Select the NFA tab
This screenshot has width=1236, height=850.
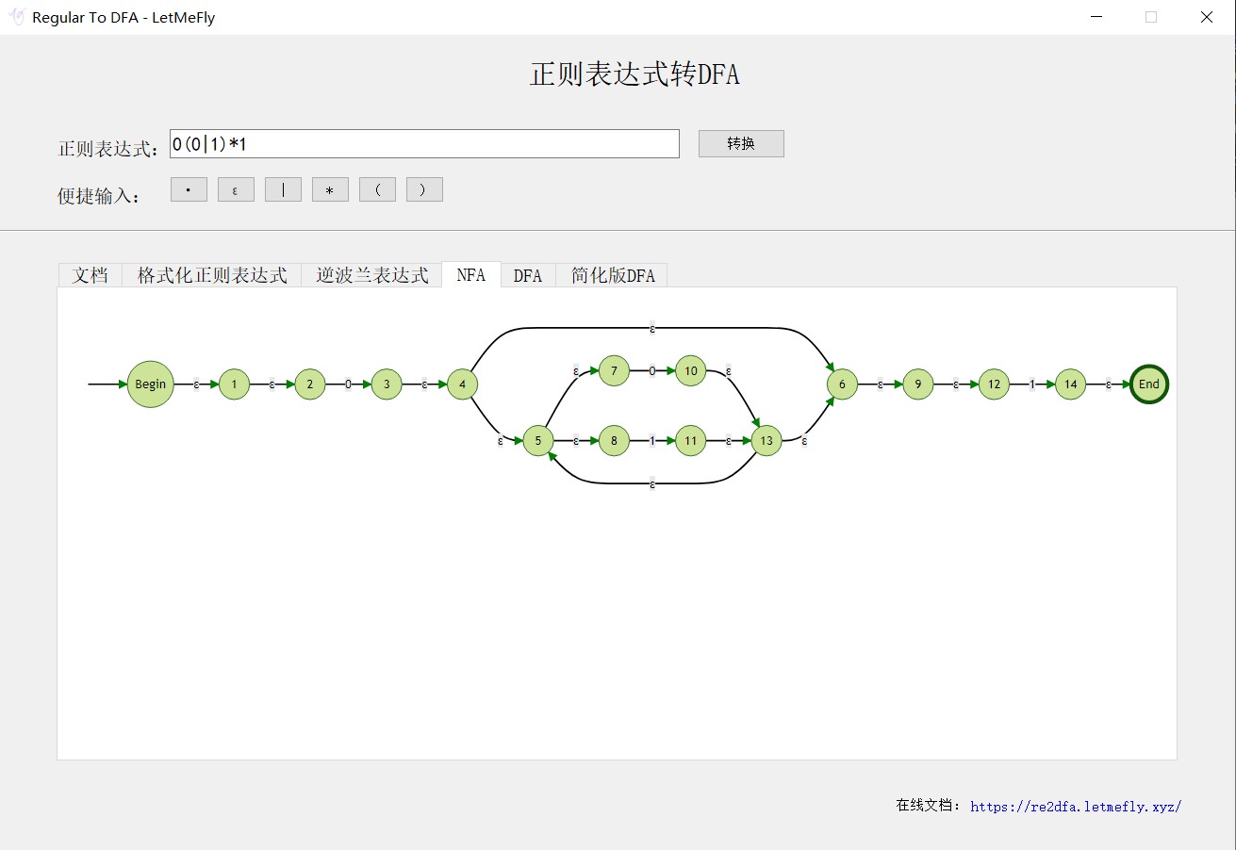[x=471, y=274]
